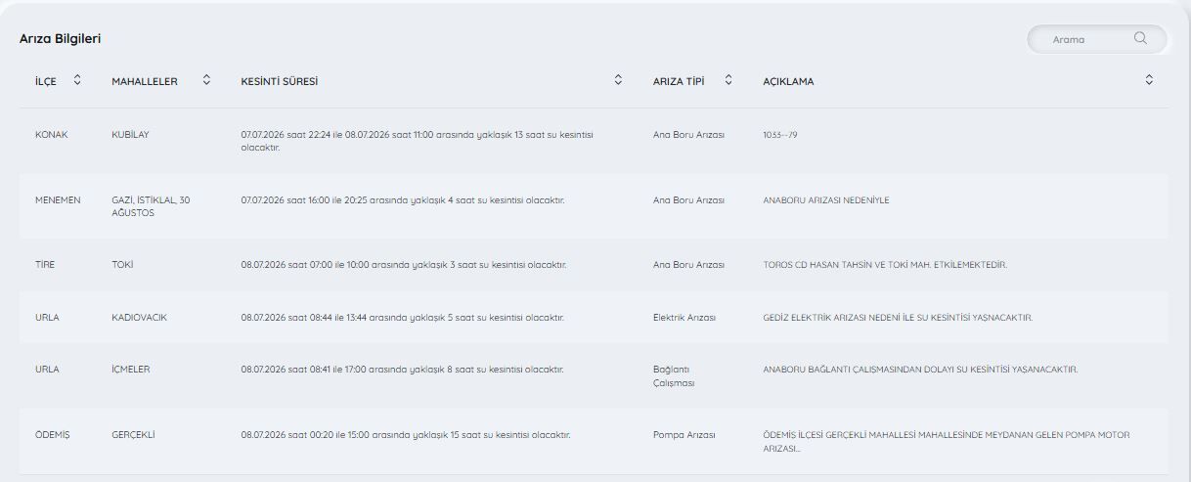Select the KONAK KUBİLAY row
The image size is (1191, 482).
pos(594,141)
